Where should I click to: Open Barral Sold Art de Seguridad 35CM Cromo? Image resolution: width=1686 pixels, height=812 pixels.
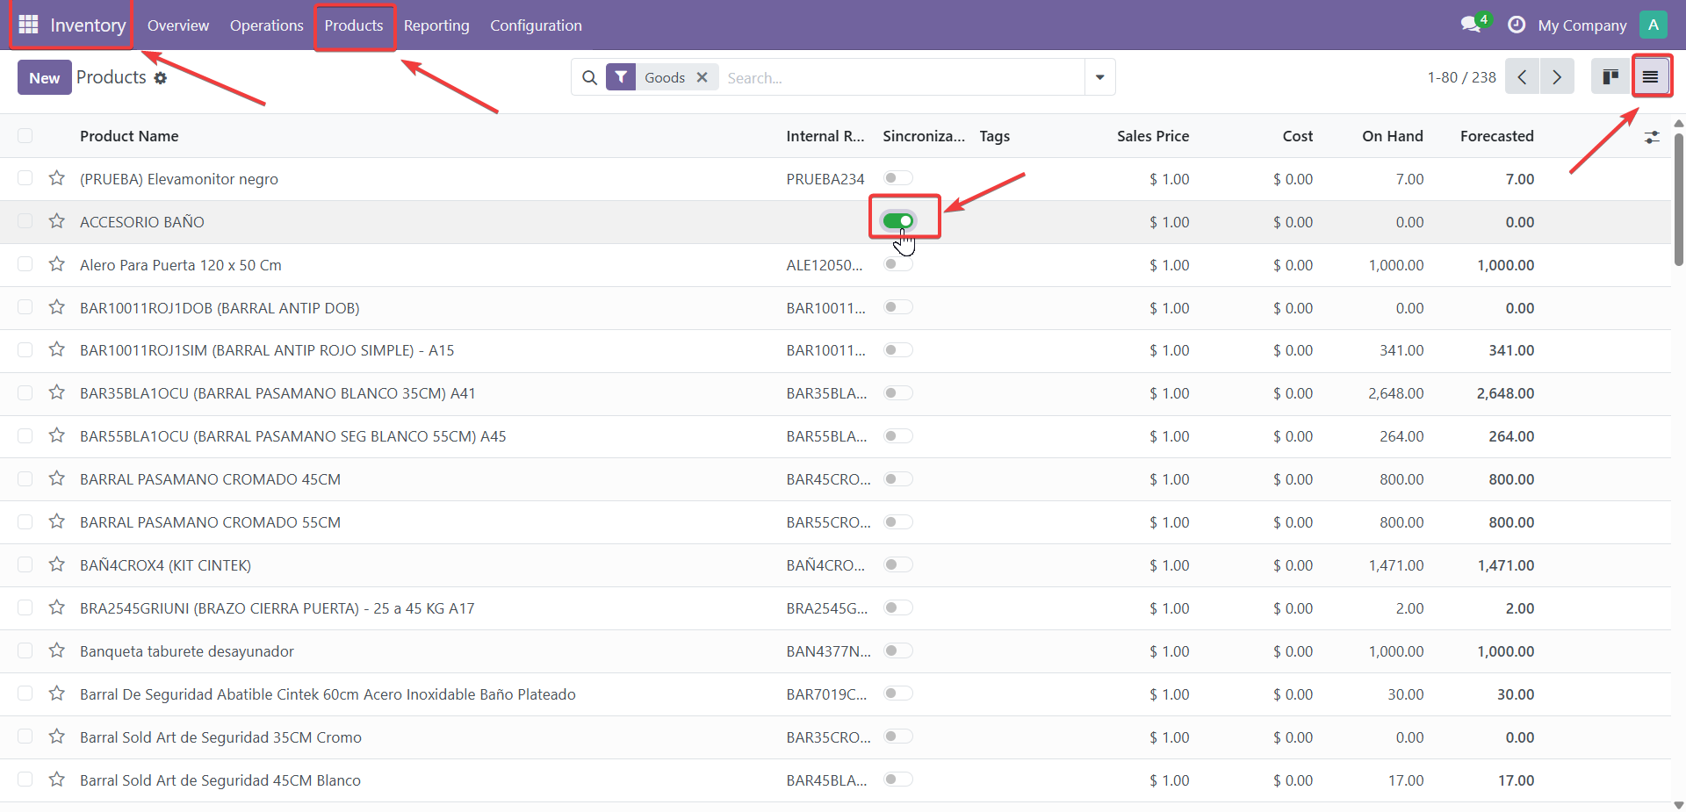220,737
